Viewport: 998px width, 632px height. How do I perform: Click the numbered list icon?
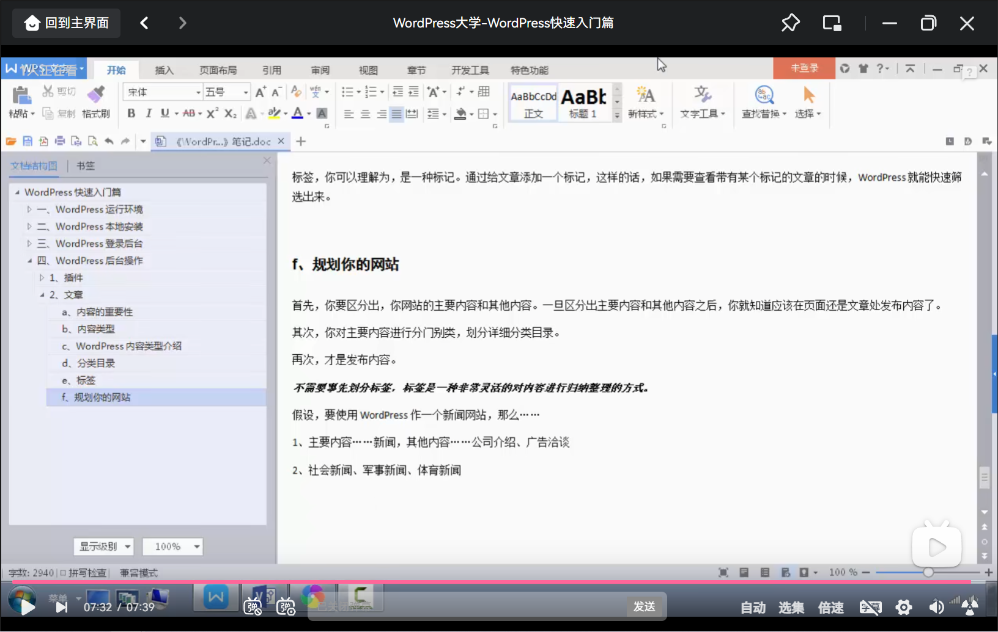[x=371, y=92]
